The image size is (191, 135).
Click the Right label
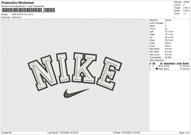pyautogui.click(x=152, y=34)
